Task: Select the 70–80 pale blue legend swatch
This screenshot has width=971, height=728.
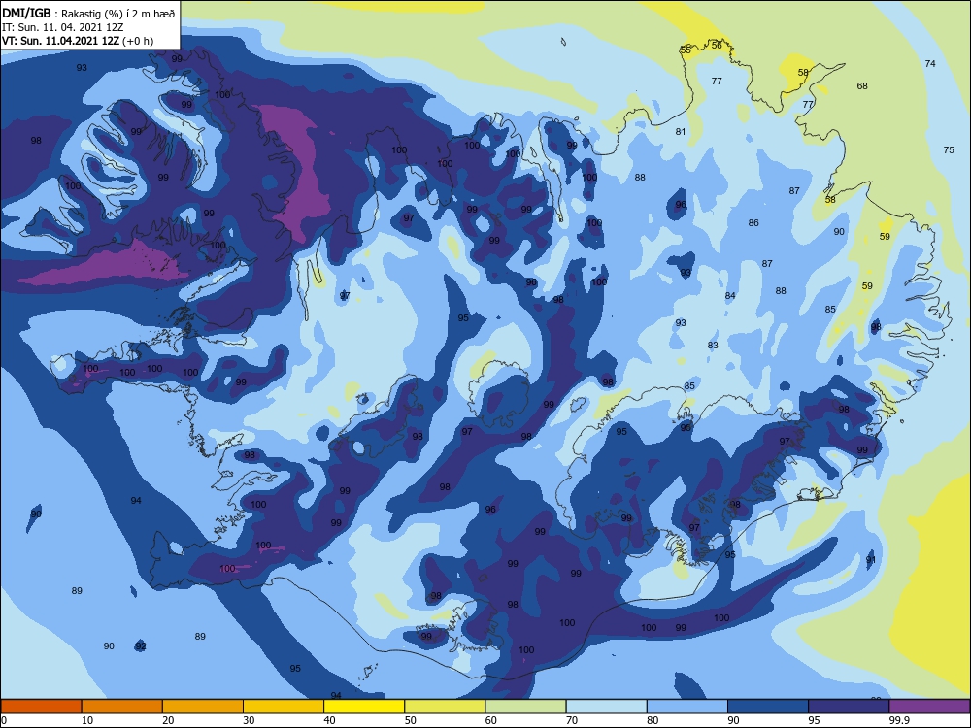Action: coord(606,707)
